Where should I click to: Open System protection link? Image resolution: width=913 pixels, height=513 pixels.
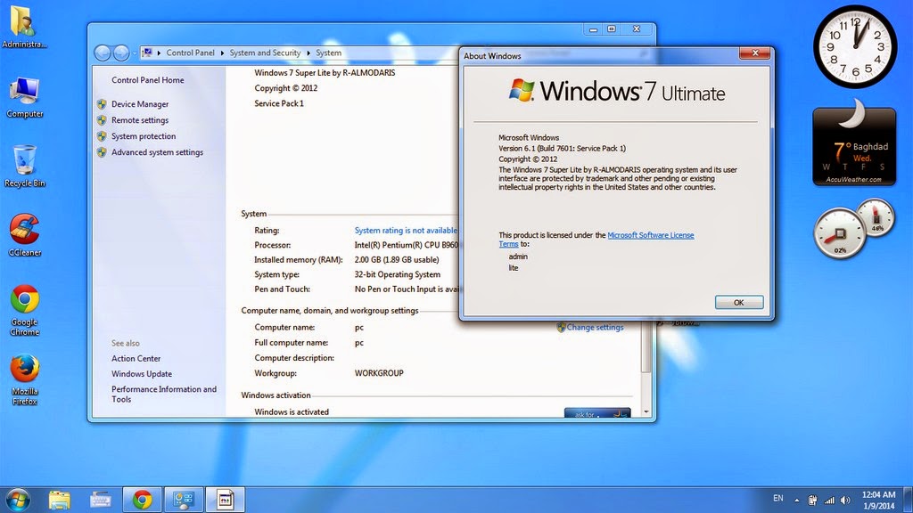pos(144,136)
